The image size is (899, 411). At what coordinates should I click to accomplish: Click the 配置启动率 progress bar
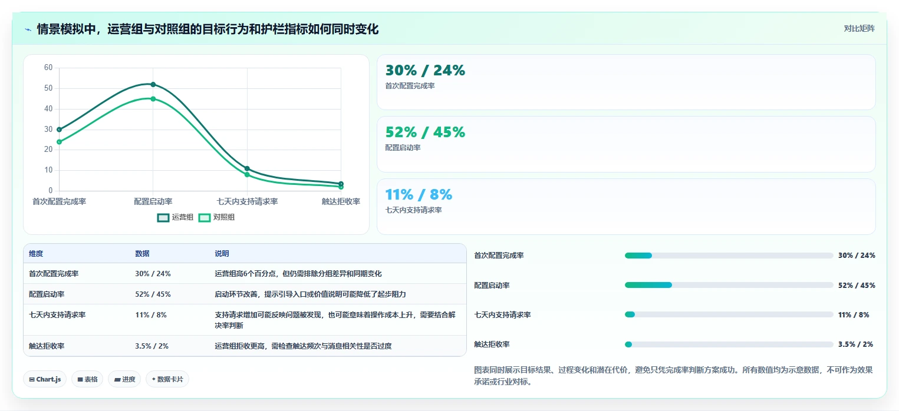(x=729, y=285)
